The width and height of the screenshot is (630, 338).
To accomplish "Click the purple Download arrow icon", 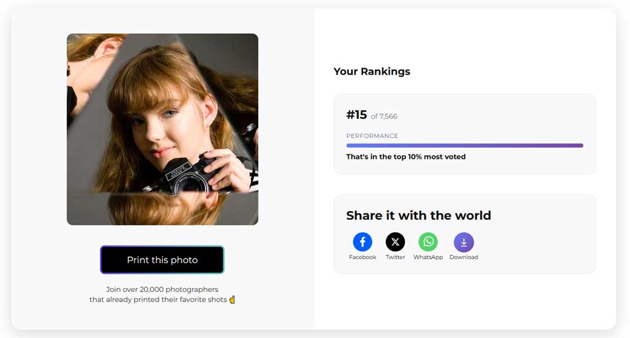I will [x=463, y=242].
